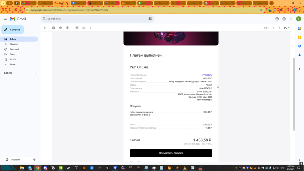Open the browser tab search dropdown
The width and height of the screenshot is (304, 171).
click(3, 3)
